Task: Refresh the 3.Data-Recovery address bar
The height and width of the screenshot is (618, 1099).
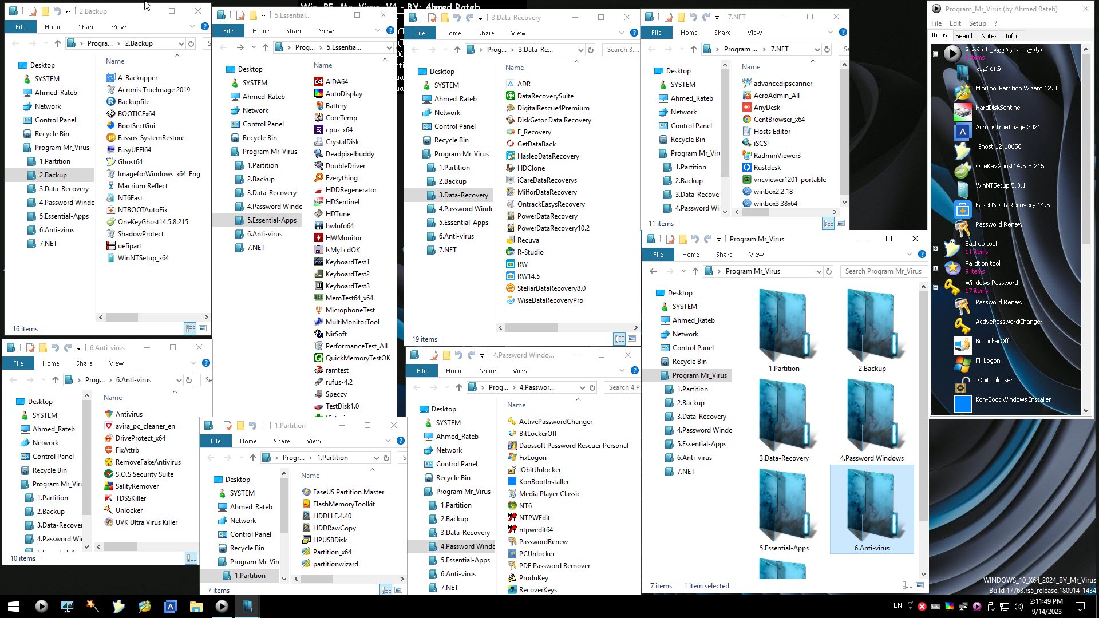Action: pos(591,50)
